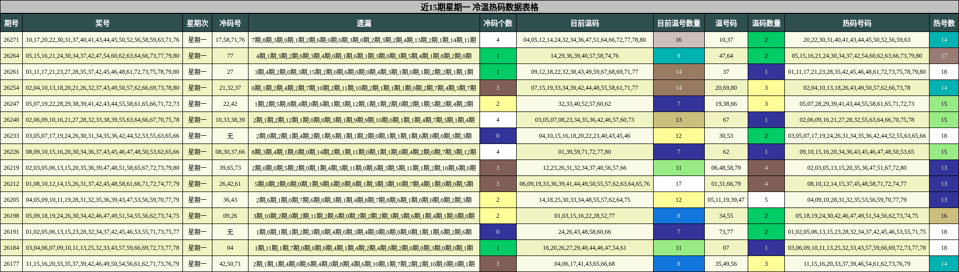Screen dimensions: 959x272
Task: Select period number 26233
Action: tap(11, 136)
